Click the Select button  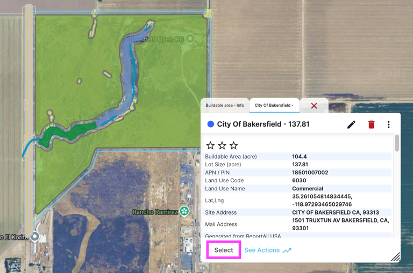224,250
